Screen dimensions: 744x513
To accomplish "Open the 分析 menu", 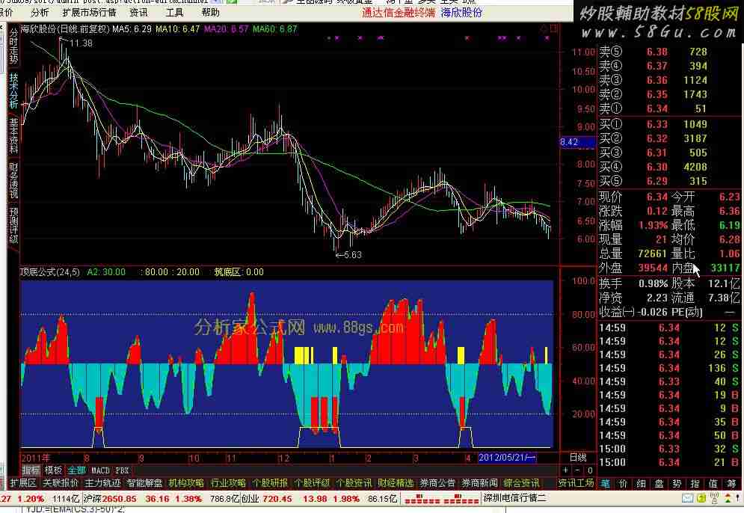I will pos(40,13).
